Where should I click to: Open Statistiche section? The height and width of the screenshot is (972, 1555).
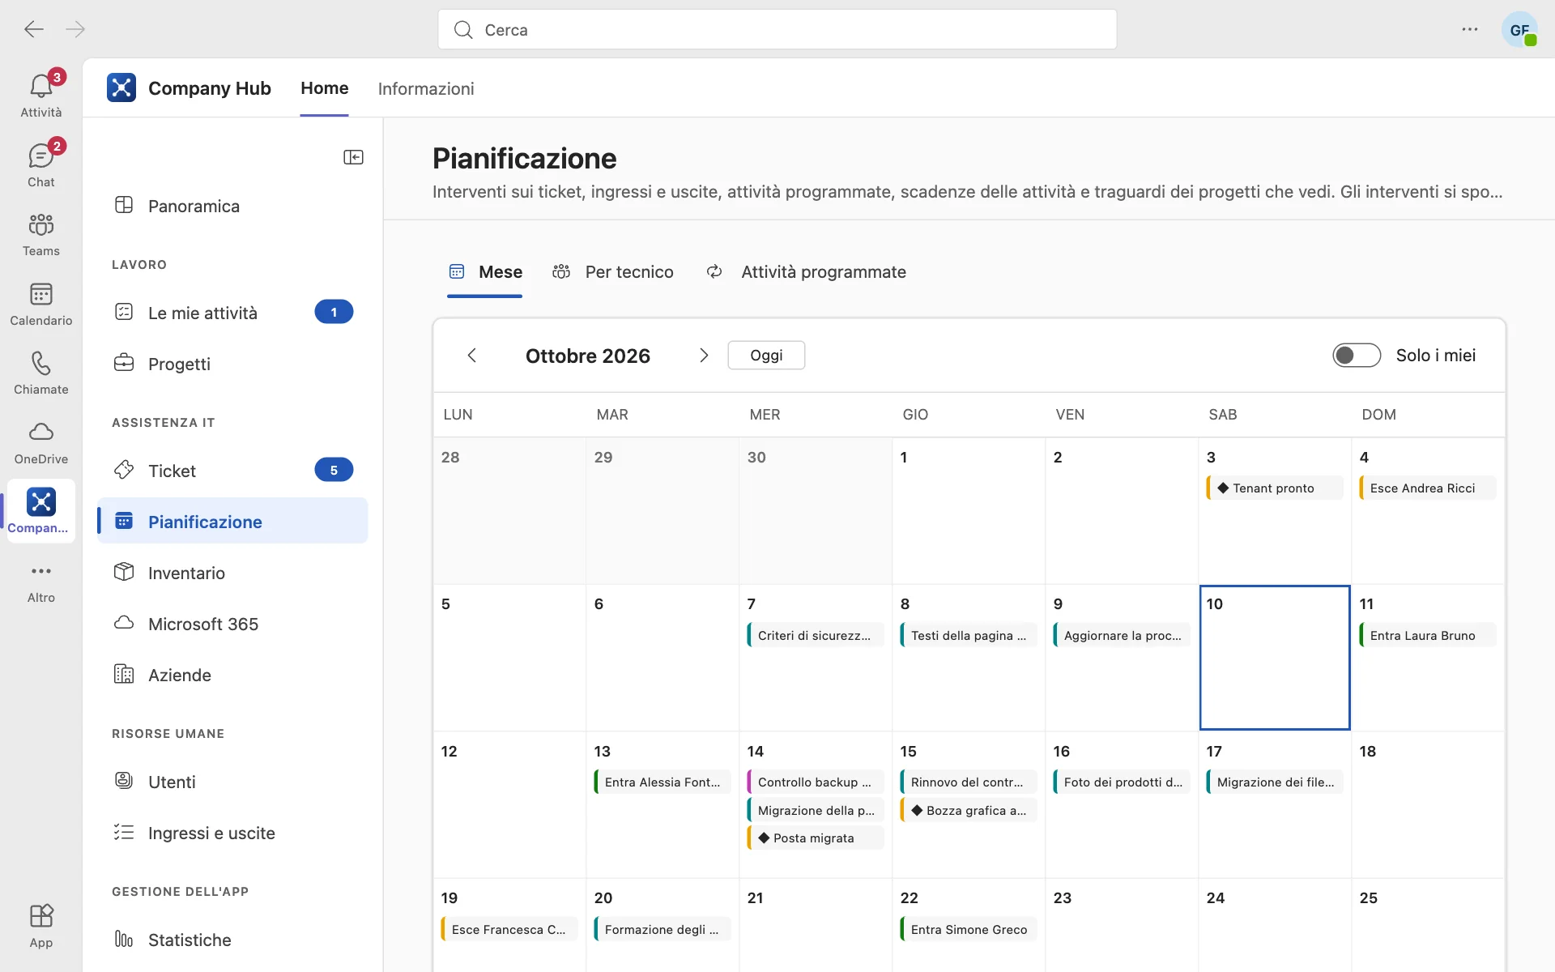[x=232, y=940]
